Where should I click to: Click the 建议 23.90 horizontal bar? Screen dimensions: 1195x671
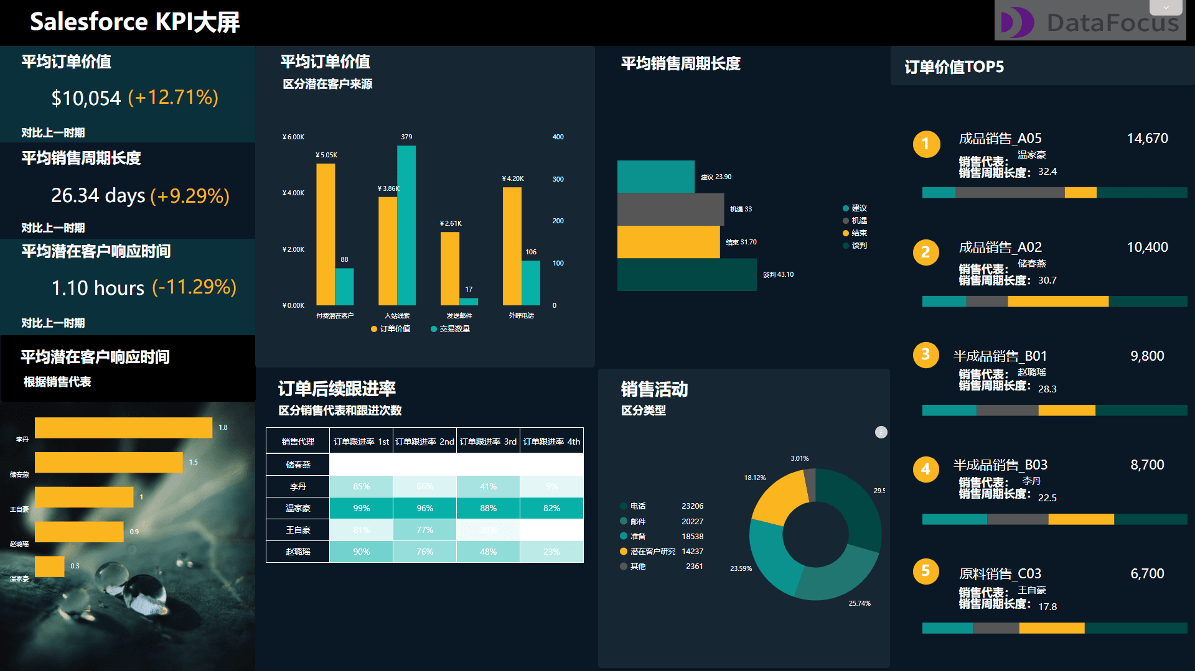[x=656, y=177]
